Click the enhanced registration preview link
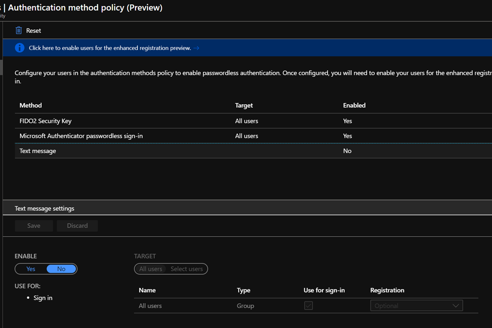 [110, 48]
